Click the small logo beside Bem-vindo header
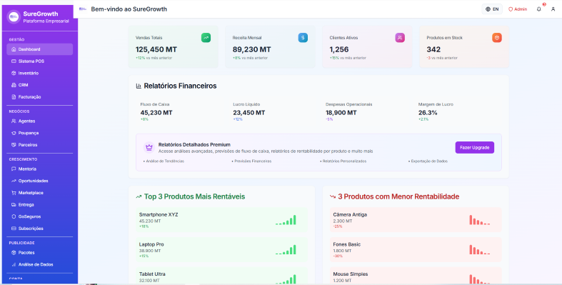The width and height of the screenshot is (562, 285). [83, 9]
